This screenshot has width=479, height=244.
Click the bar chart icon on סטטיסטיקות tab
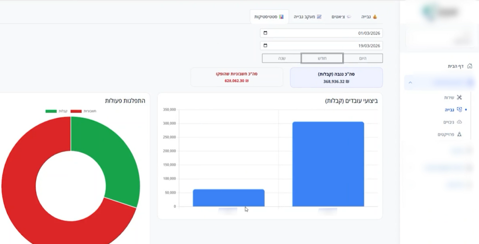pyautogui.click(x=281, y=17)
